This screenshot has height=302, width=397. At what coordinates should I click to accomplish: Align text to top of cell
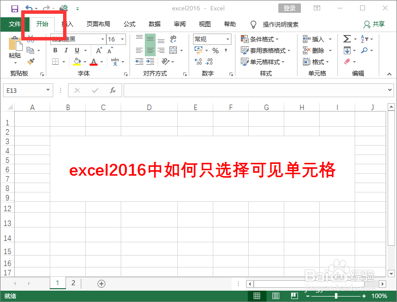pyautogui.click(x=139, y=38)
